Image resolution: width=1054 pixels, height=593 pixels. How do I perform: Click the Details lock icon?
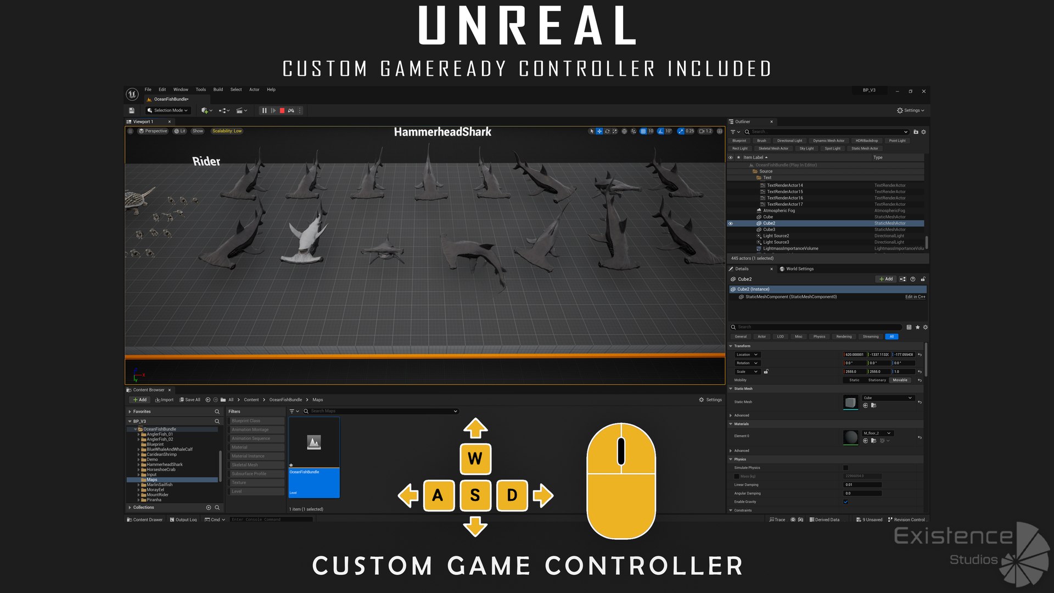coord(923,279)
